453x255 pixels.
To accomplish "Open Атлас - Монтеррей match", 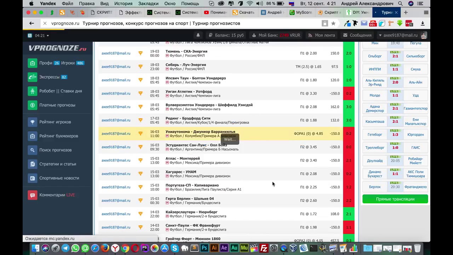I will [x=183, y=159].
